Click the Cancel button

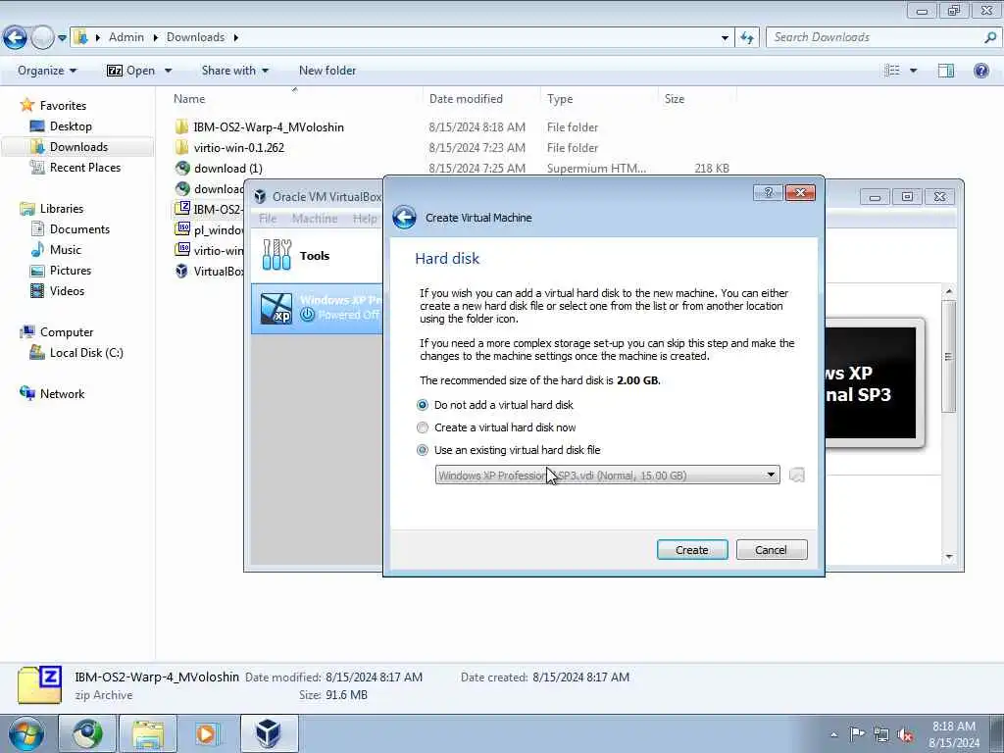[771, 550]
